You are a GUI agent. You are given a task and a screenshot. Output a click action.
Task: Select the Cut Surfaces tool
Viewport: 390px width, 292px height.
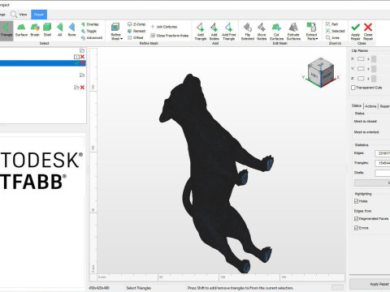click(276, 32)
